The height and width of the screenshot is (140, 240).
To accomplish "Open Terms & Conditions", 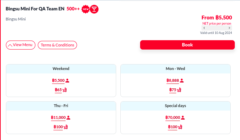I will (58, 45).
